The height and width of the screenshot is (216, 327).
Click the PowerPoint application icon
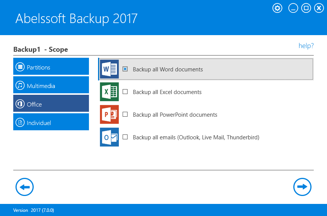click(109, 114)
